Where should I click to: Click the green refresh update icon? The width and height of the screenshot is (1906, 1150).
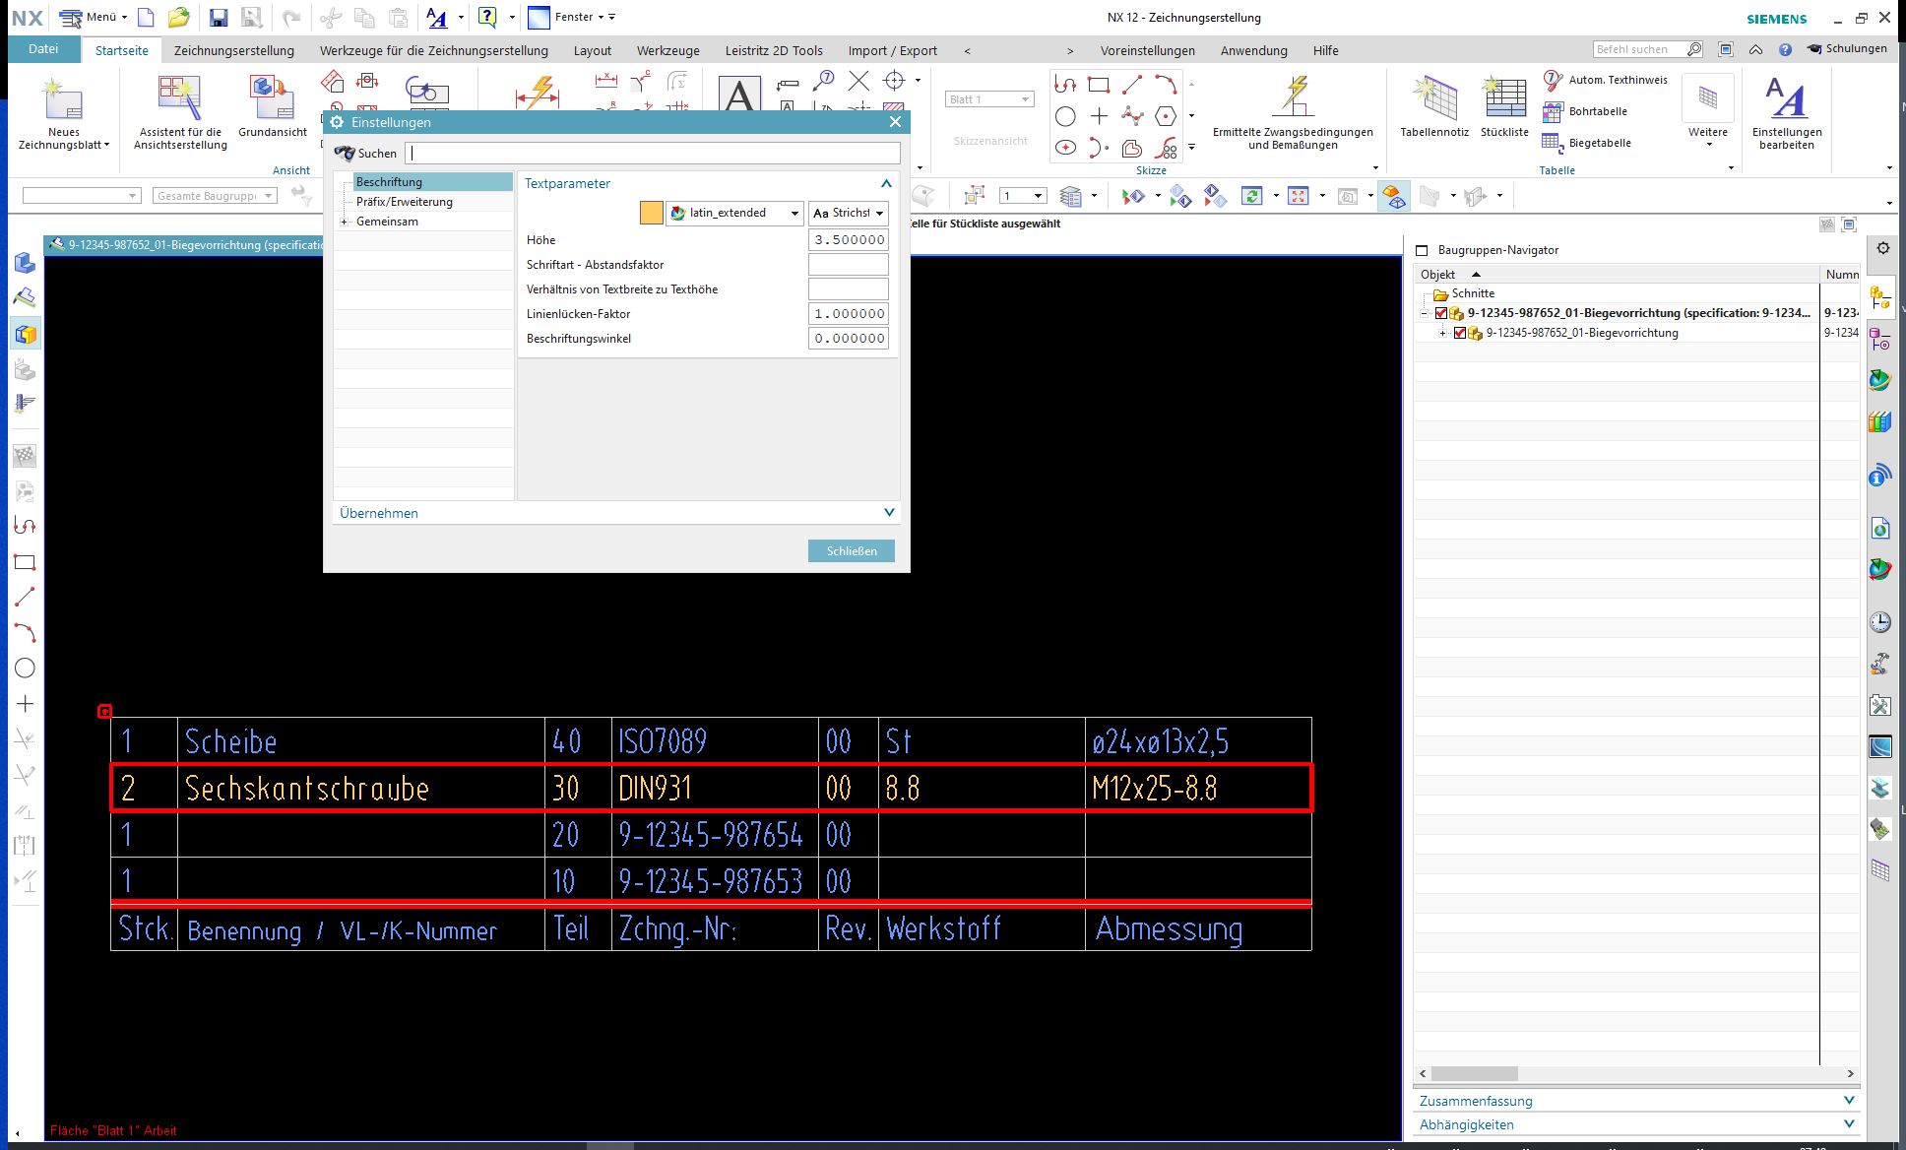tap(1252, 196)
